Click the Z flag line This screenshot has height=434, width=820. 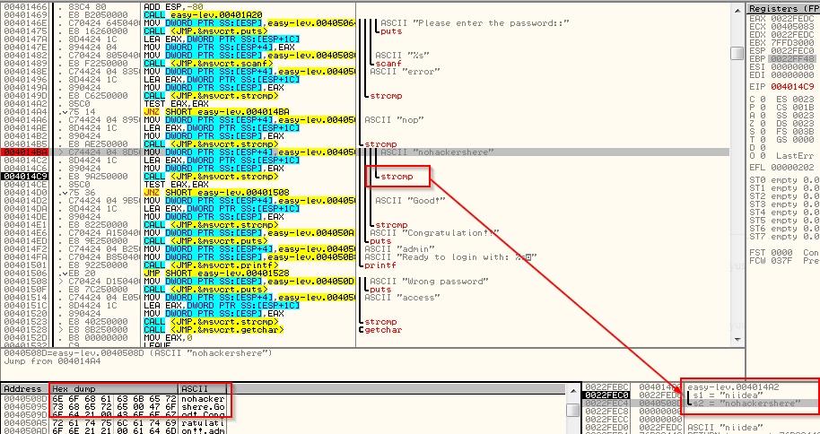[781, 123]
